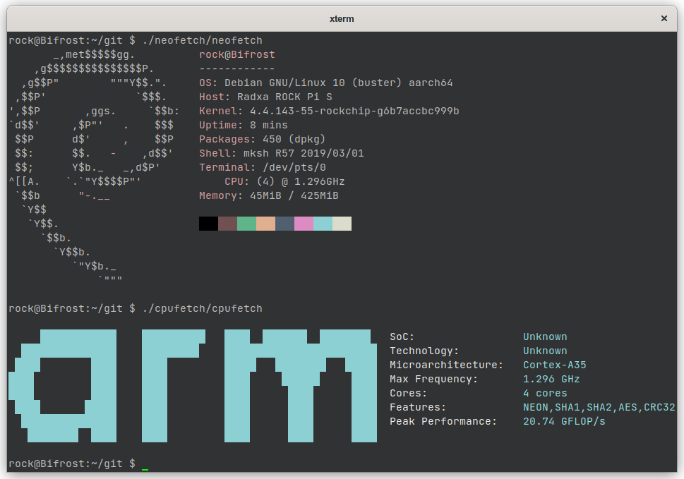
Task: Close the xterm window
Action: point(664,18)
